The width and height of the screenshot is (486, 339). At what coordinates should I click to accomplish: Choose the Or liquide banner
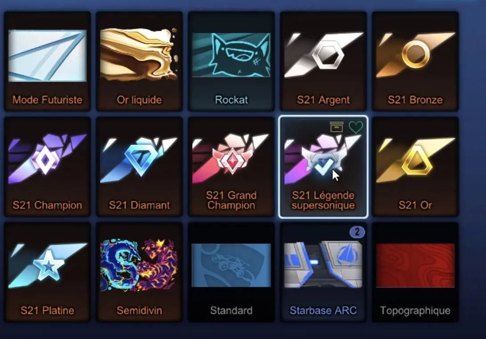click(139, 61)
